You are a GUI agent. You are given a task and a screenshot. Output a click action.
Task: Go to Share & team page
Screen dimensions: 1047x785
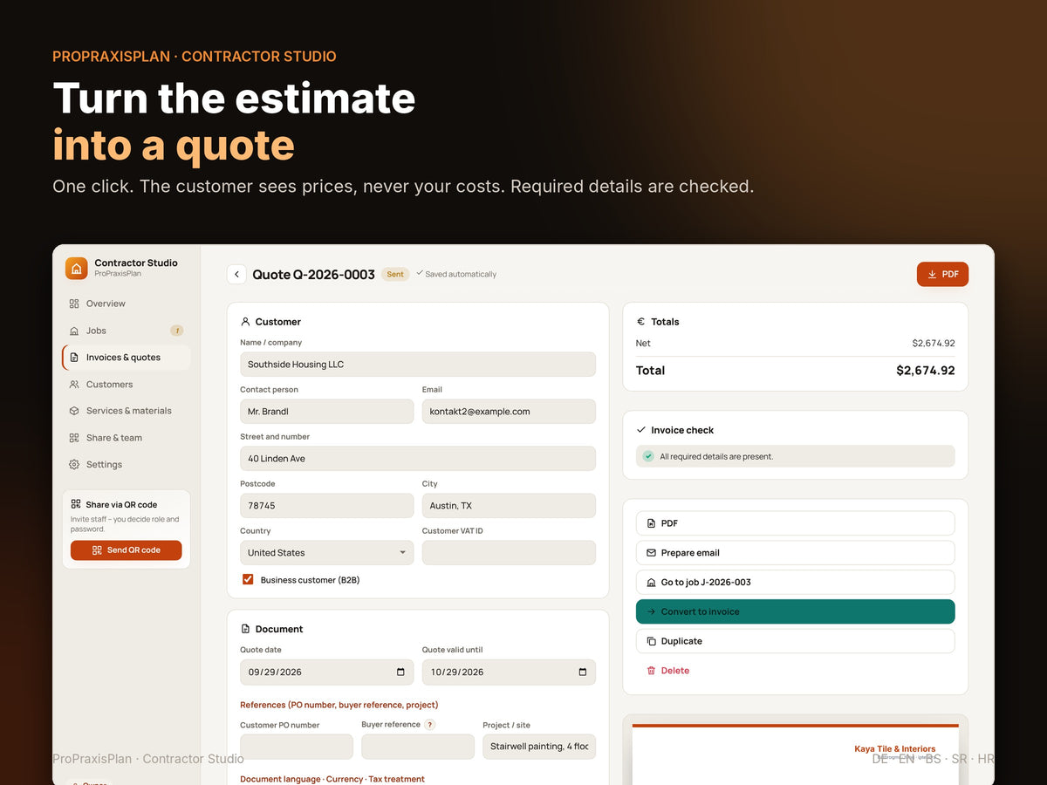(127, 438)
